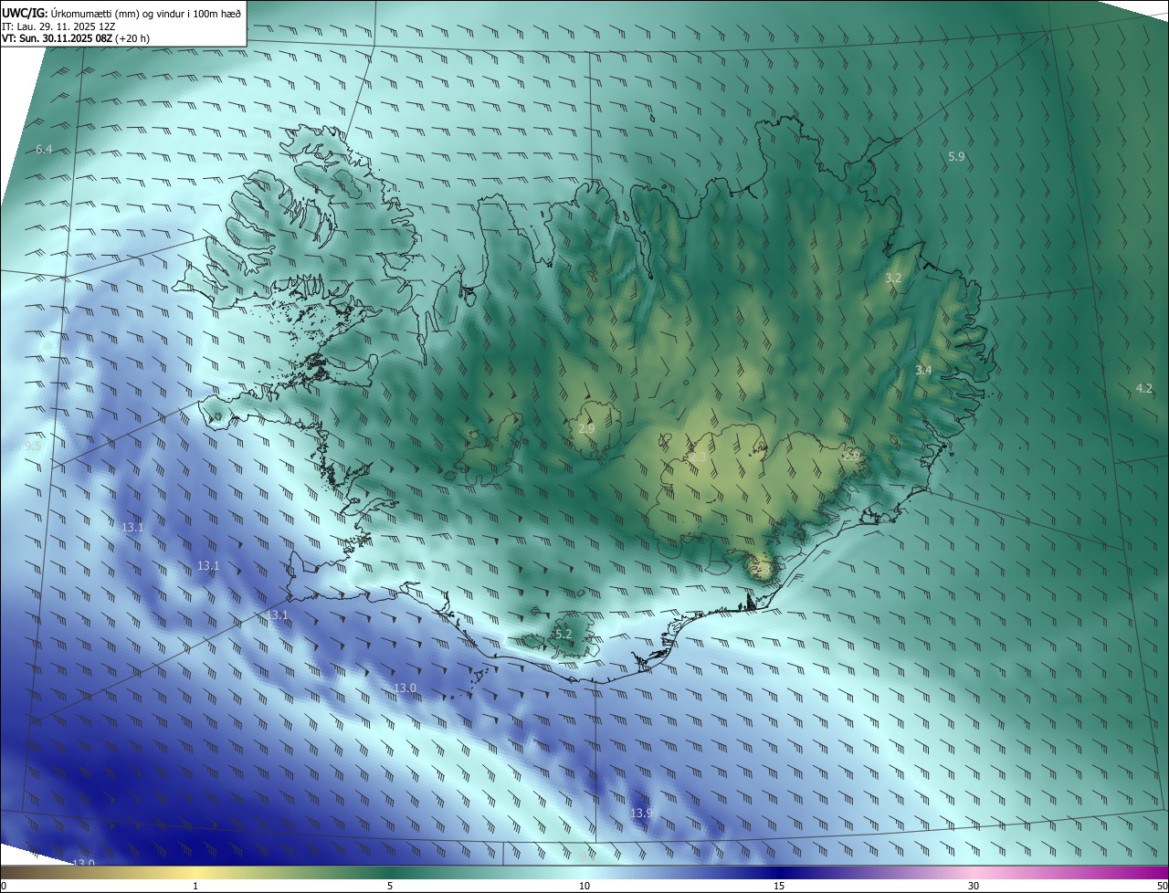
Task: Pick the yellow colorbar segment at 1
Action: point(195,872)
